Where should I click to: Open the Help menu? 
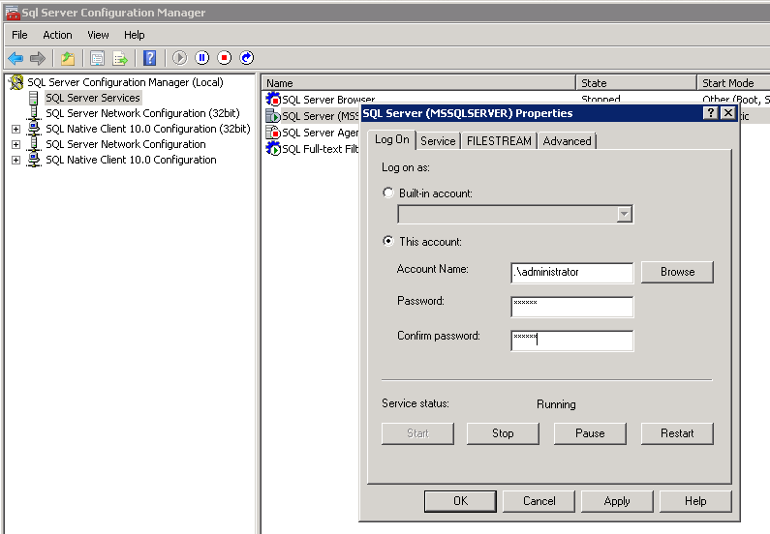(x=134, y=35)
